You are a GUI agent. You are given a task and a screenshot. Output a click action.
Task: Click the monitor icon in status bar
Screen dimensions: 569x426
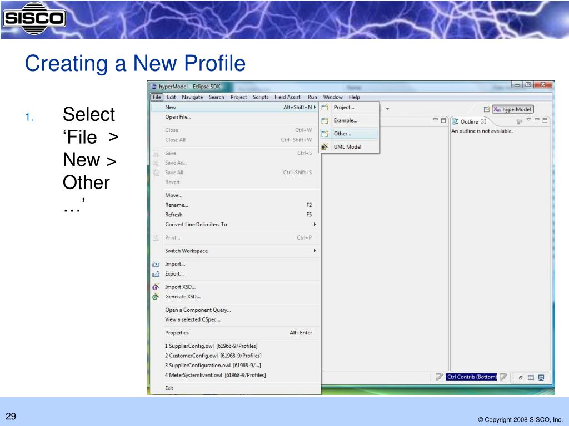(541, 378)
